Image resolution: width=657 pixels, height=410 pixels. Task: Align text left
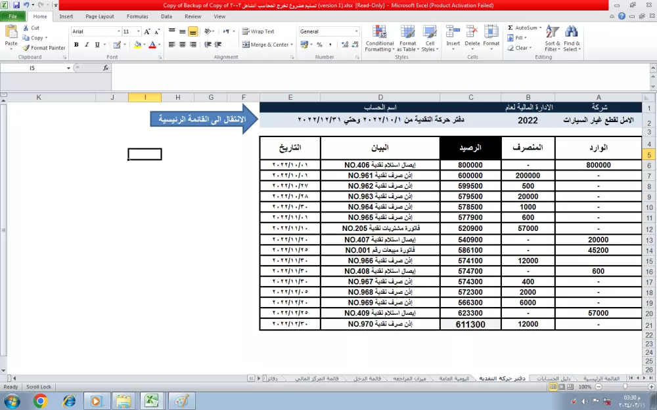[x=171, y=45]
